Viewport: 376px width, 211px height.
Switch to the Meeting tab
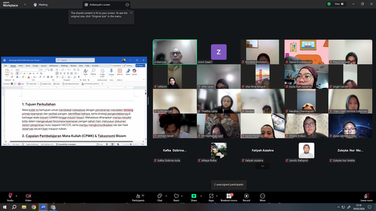(x=41, y=5)
